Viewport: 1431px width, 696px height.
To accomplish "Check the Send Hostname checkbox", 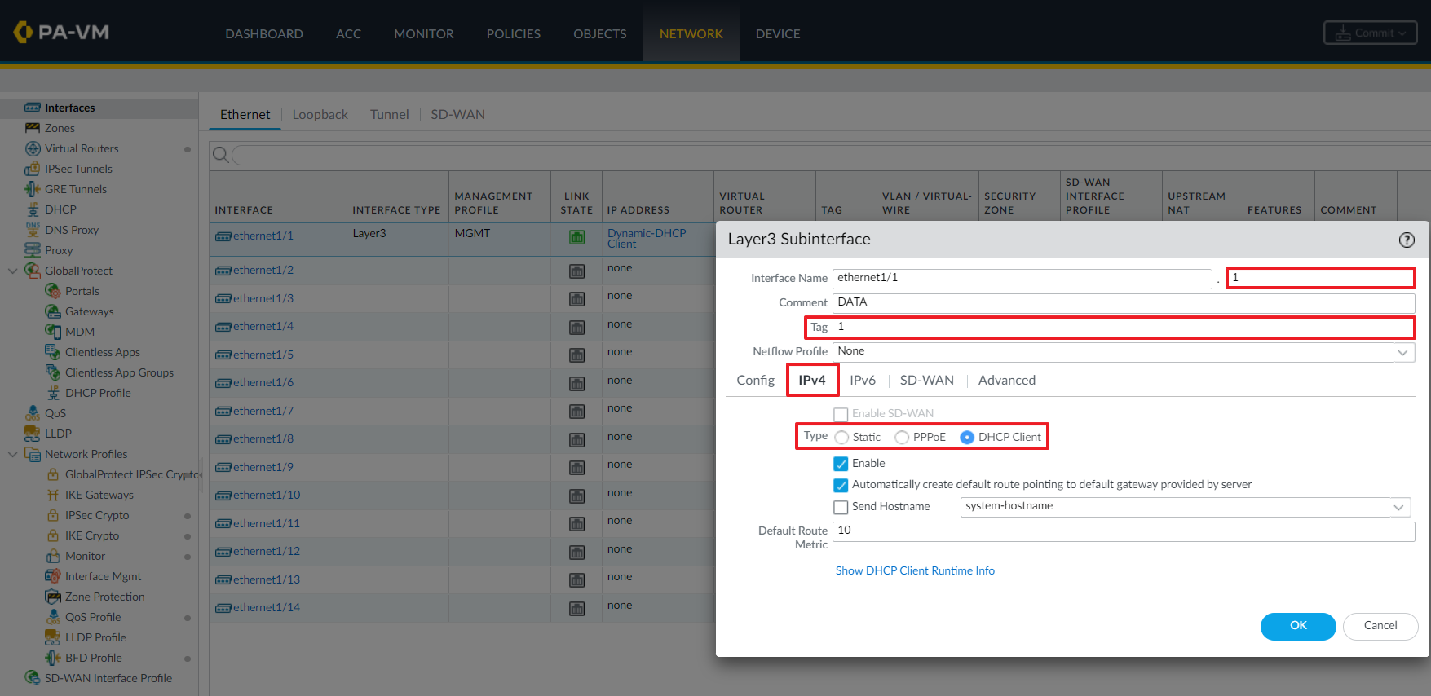I will pyautogui.click(x=841, y=507).
